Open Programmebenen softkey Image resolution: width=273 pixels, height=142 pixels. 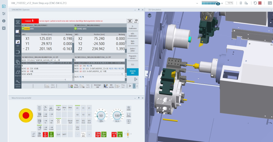133,57
